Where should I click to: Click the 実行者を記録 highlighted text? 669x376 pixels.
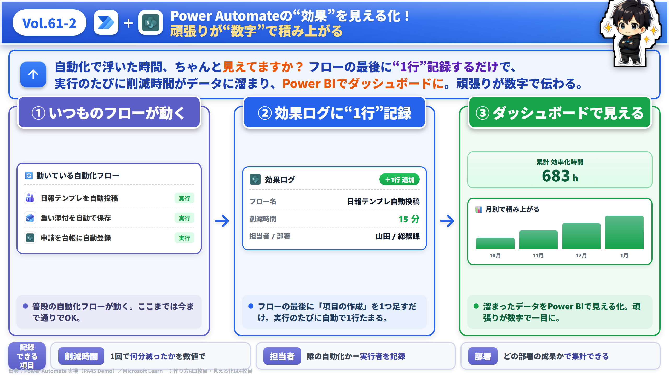(382, 356)
